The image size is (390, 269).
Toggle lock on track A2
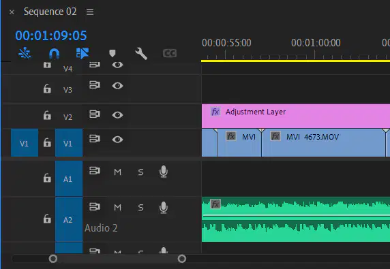(47, 219)
